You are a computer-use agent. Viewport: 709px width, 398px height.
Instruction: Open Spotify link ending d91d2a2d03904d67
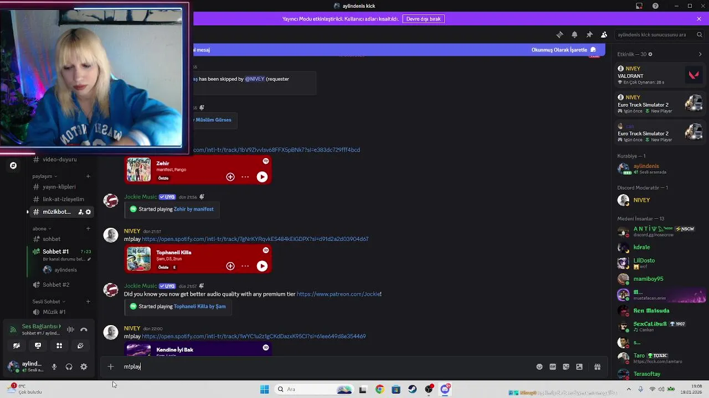pos(255,239)
